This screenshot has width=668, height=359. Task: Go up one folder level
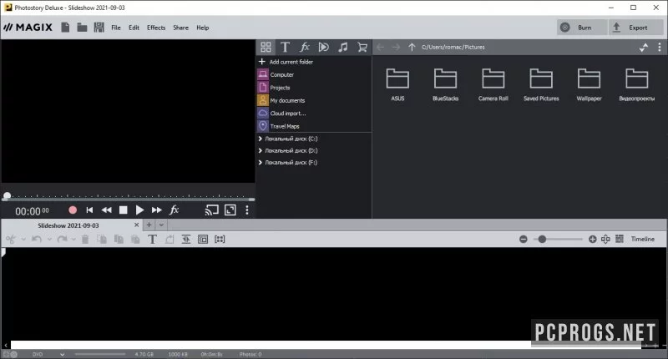412,48
